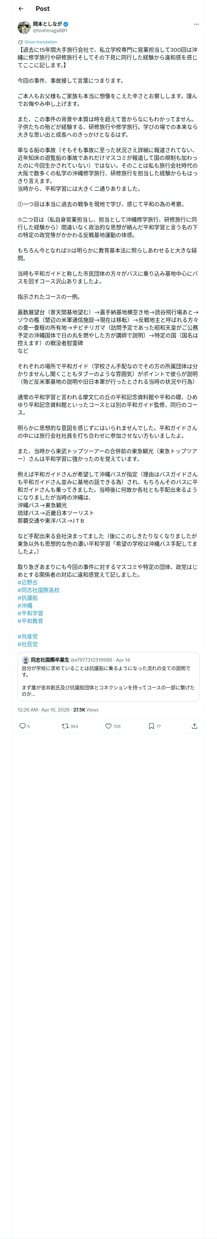Open the #共産党 hashtag

(x=27, y=636)
